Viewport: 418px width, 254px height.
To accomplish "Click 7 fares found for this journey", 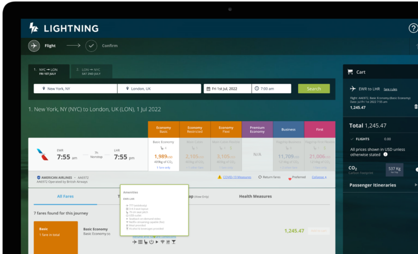I will click(61, 213).
